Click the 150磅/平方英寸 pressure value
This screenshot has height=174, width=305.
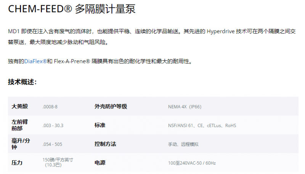[x=59, y=159]
